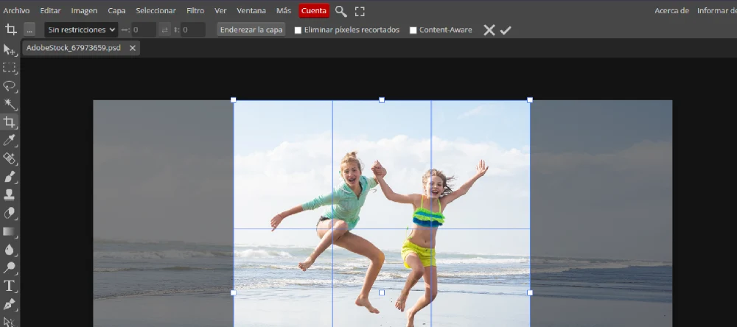Open the Ventana menu

pyautogui.click(x=251, y=10)
